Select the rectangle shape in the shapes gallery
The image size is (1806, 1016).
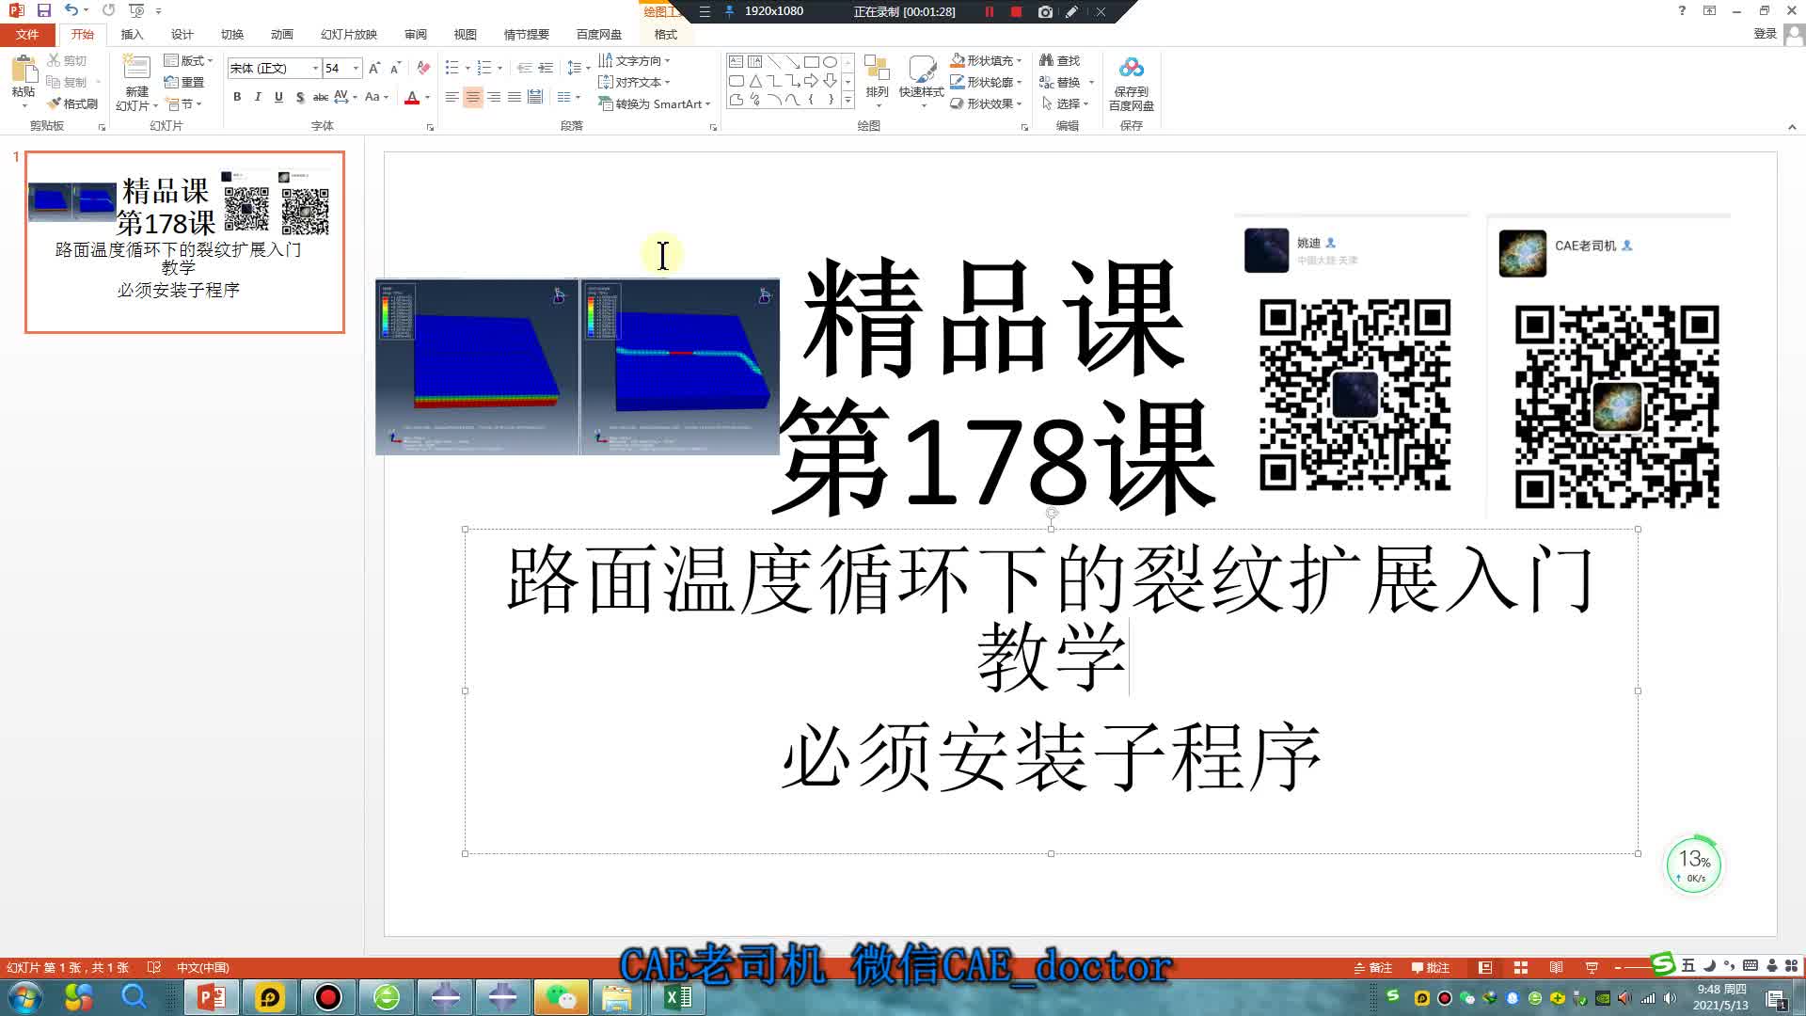tap(812, 62)
